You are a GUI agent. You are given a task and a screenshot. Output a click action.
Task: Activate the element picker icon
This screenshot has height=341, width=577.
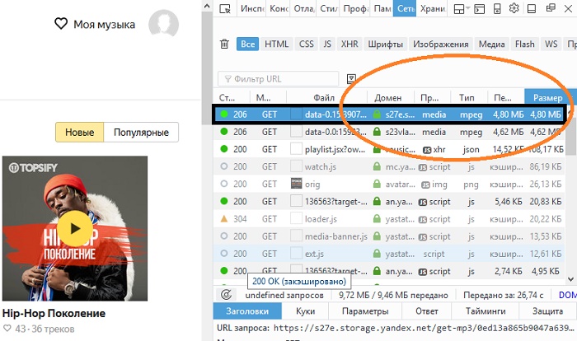227,10
